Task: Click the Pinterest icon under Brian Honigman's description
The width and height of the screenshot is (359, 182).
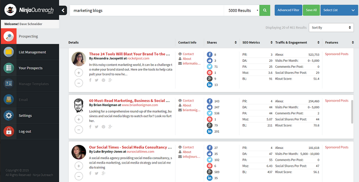Action: [x=103, y=127]
